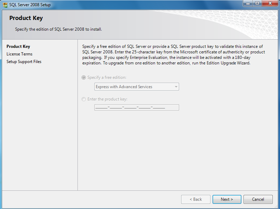Close the SQL Server 2008 Setup window
The width and height of the screenshot is (280, 209).
(270, 3)
